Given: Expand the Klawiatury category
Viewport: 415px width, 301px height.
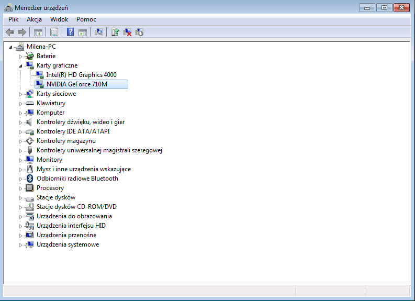Looking at the screenshot, I should click(20, 104).
